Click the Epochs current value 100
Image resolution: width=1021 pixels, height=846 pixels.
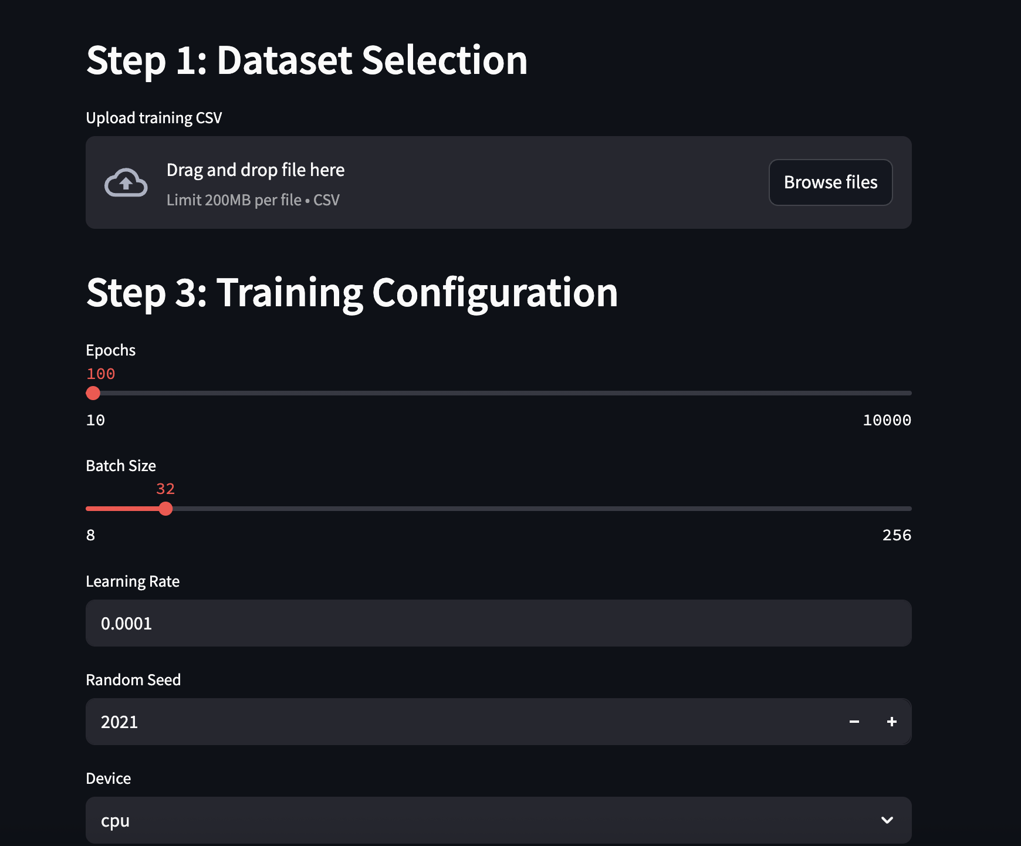click(x=101, y=374)
